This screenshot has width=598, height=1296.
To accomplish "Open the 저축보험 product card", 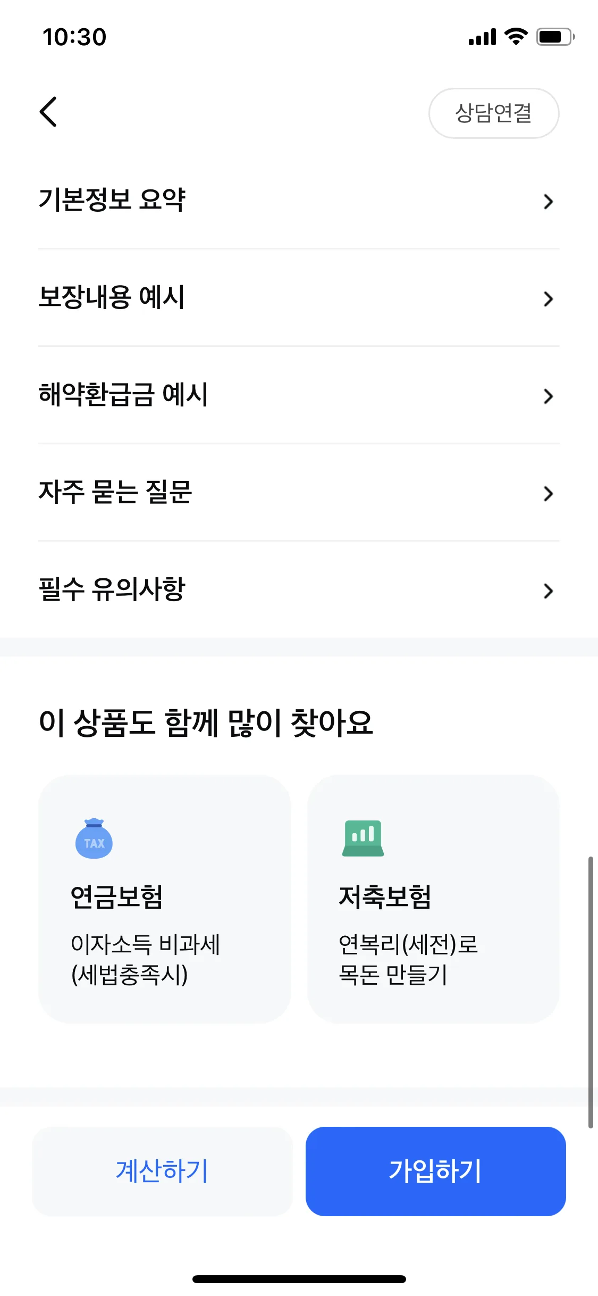I will pos(433,899).
